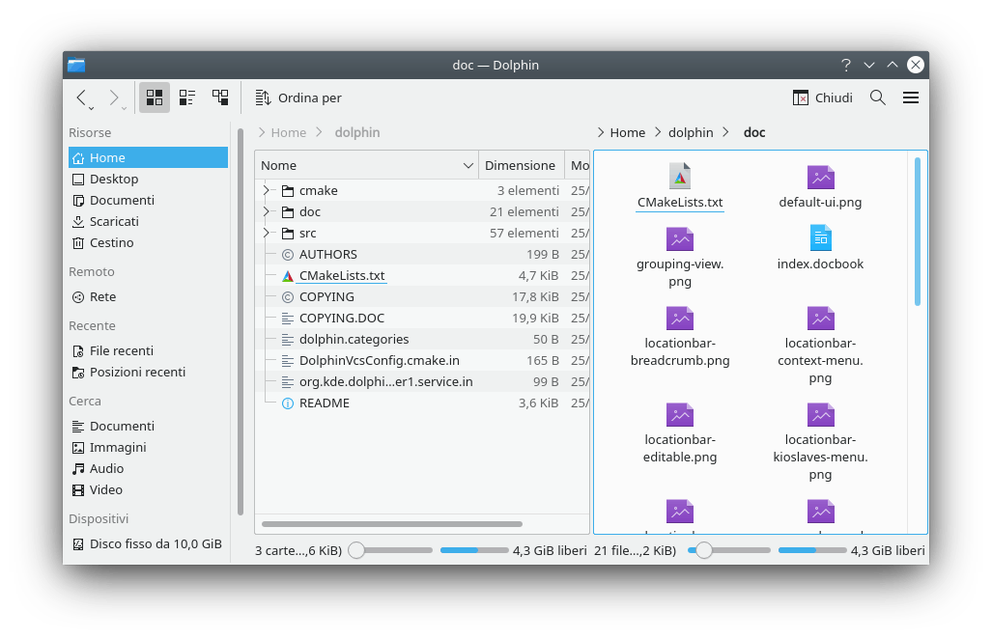Select Scaricati in the sidebar
Screen dimensions: 992x639
(114, 221)
